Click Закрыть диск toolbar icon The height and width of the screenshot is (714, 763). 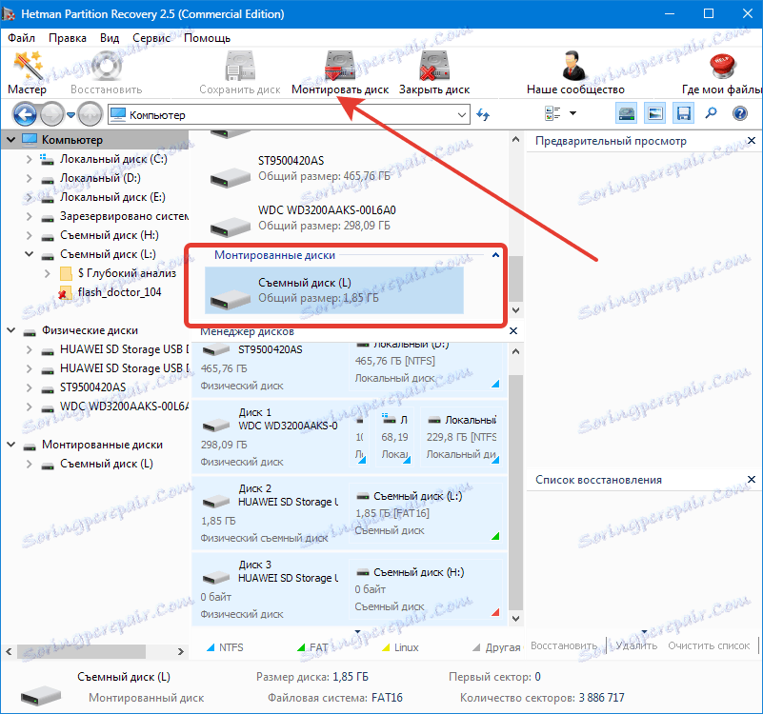434,73
